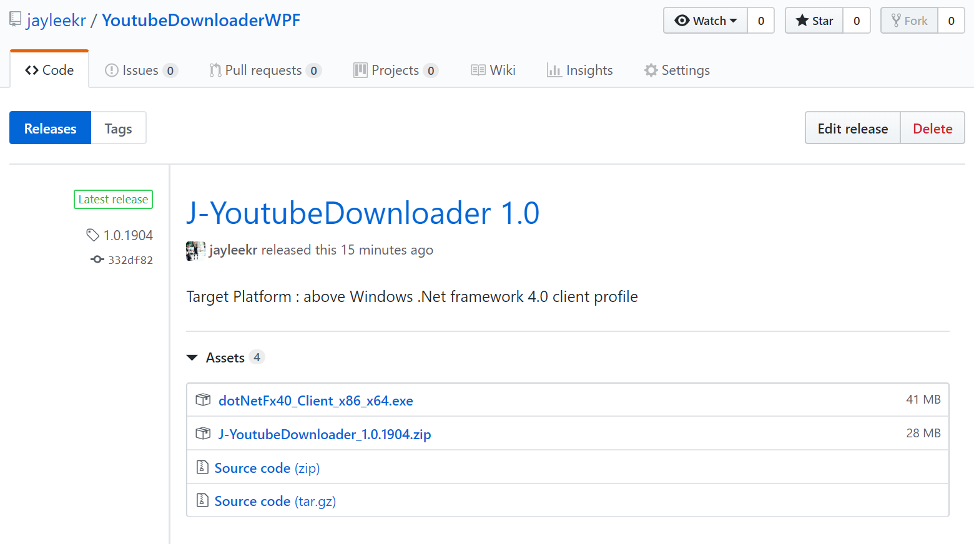This screenshot has height=544, width=974.
Task: Open the Insights tab
Action: coord(580,70)
